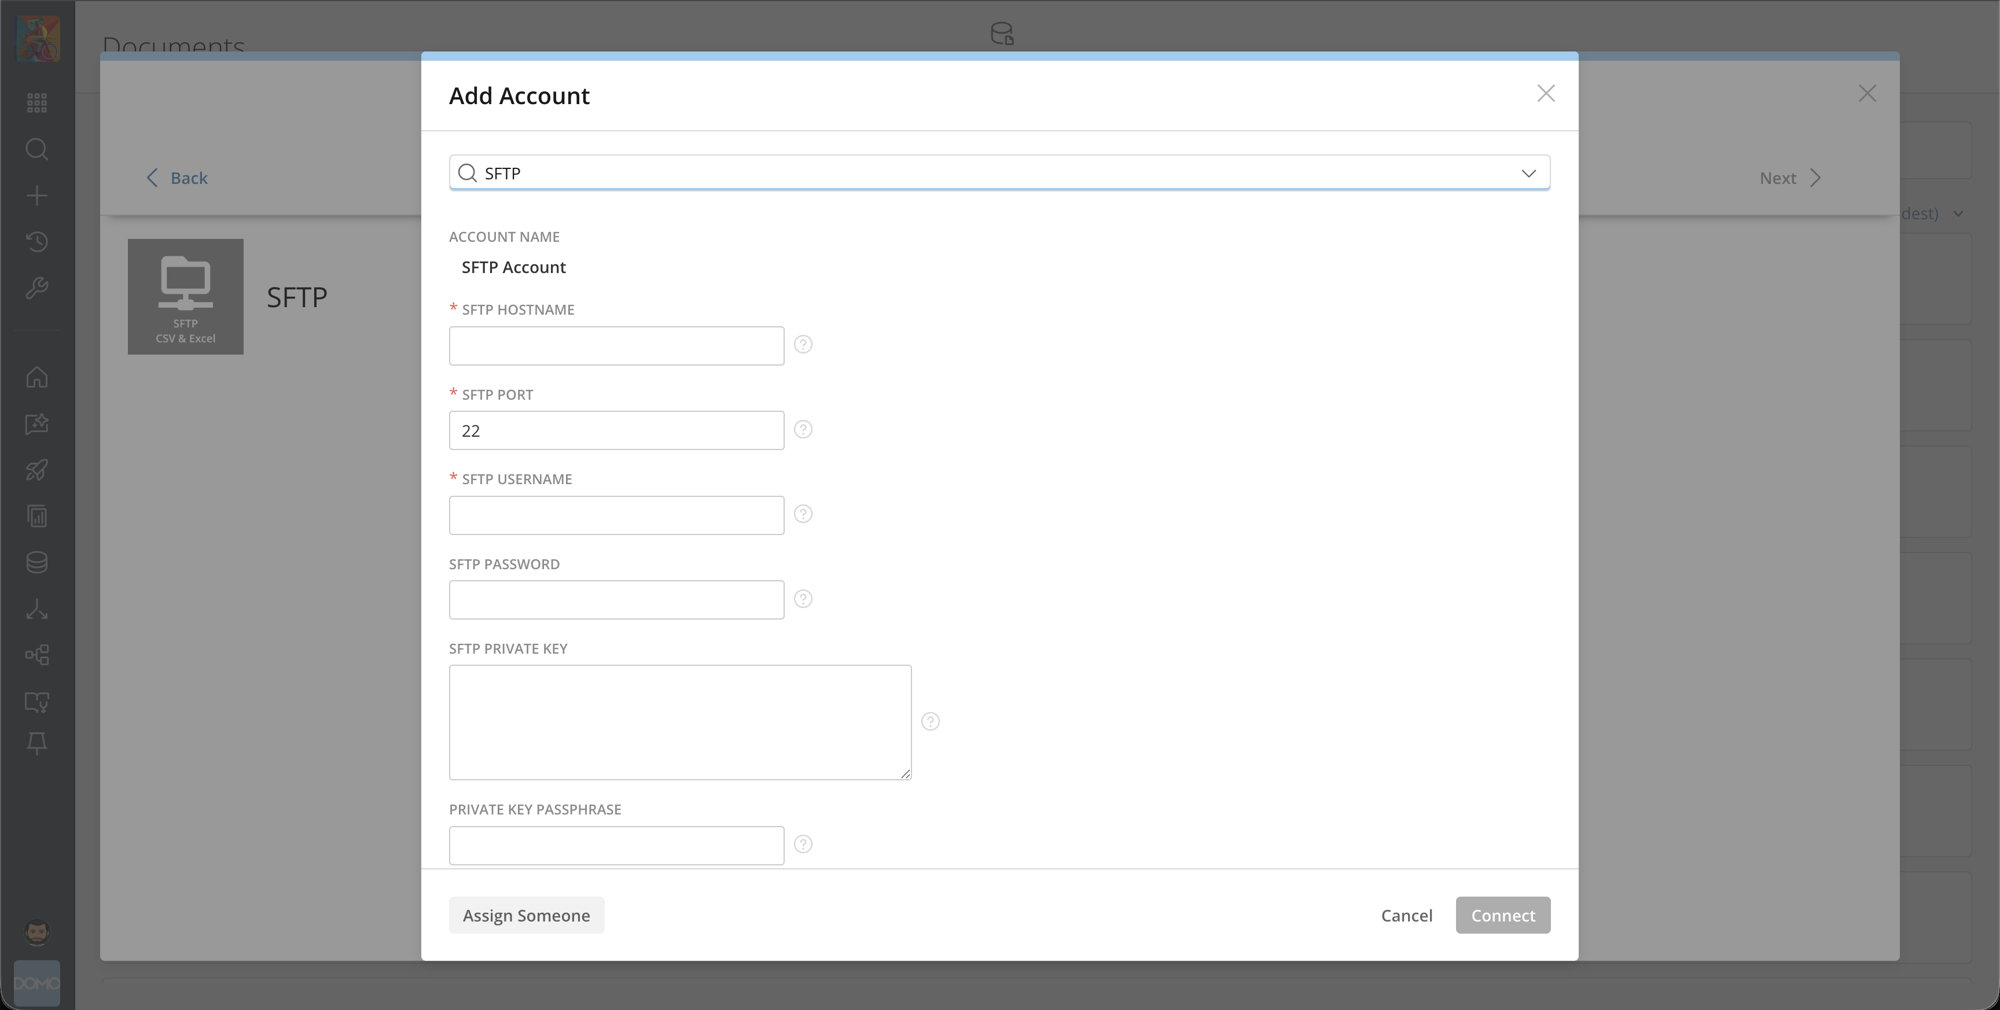Click the SFTP search field
The width and height of the screenshot is (2000, 1010).
pos(999,172)
